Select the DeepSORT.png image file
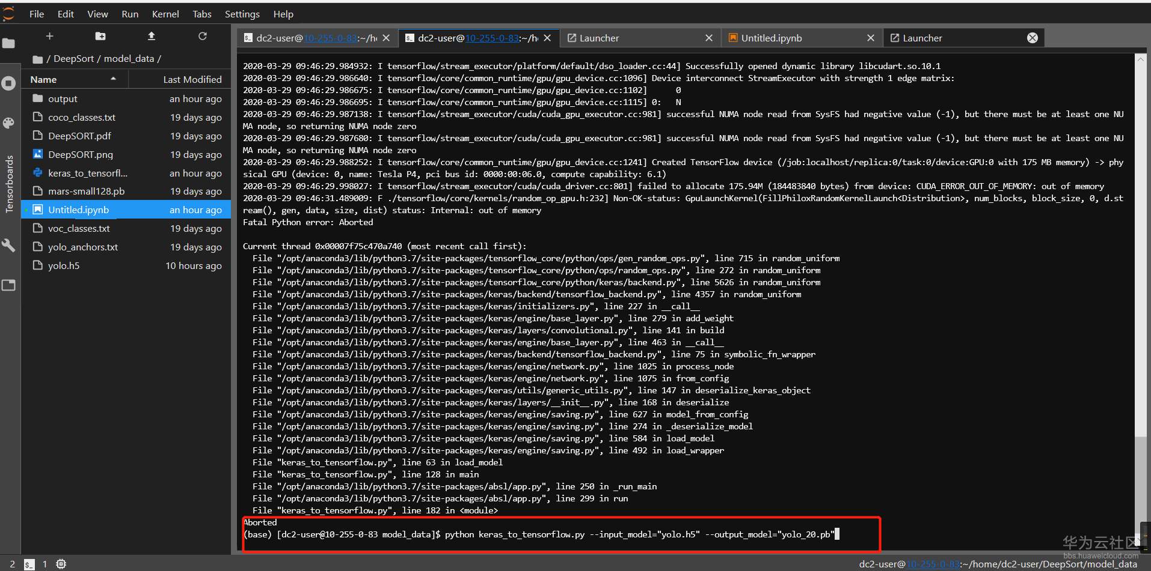Image resolution: width=1151 pixels, height=571 pixels. [126, 154]
